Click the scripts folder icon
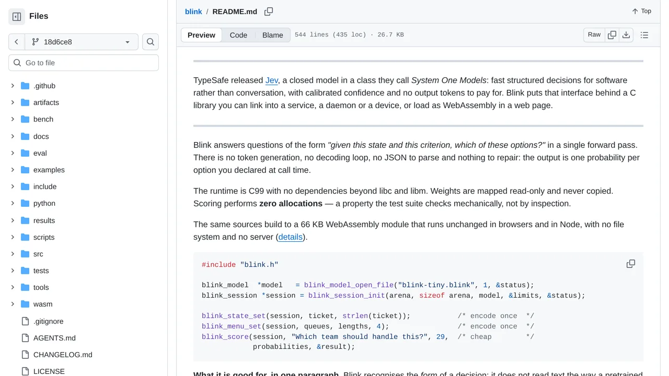 click(25, 237)
